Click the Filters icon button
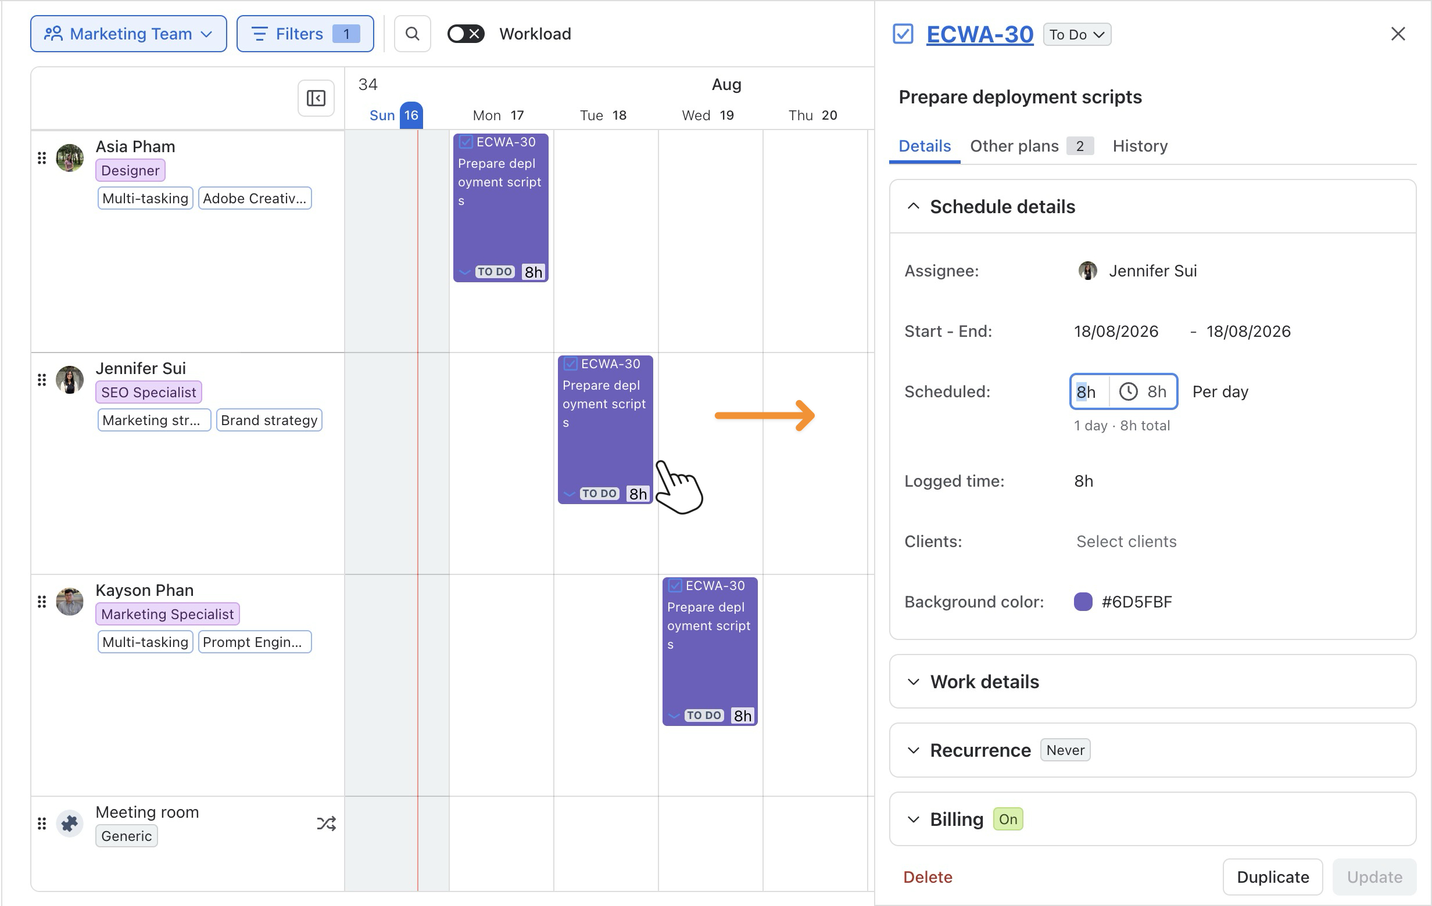Viewport: 1432px width, 906px height. 259,34
